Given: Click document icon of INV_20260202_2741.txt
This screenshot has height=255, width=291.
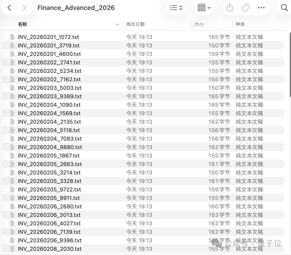Looking at the screenshot, I should 12,63.
